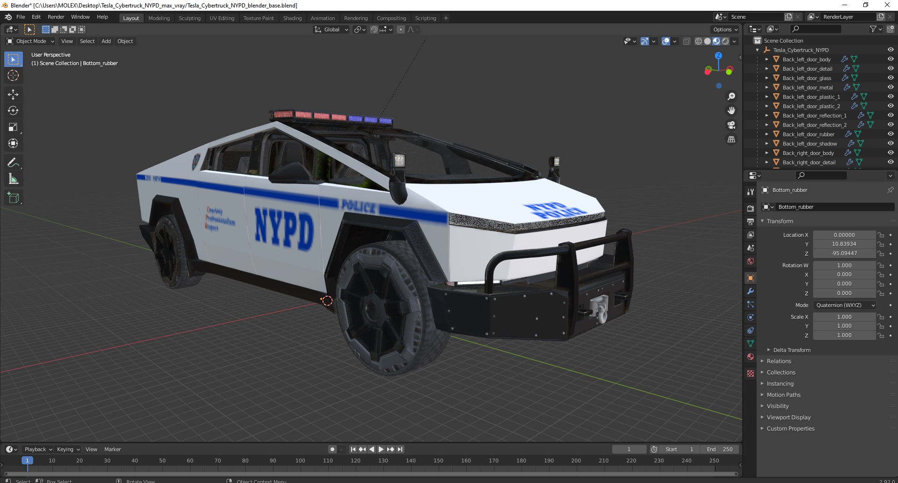
Task: Open the Physics properties tab
Action: (751, 317)
